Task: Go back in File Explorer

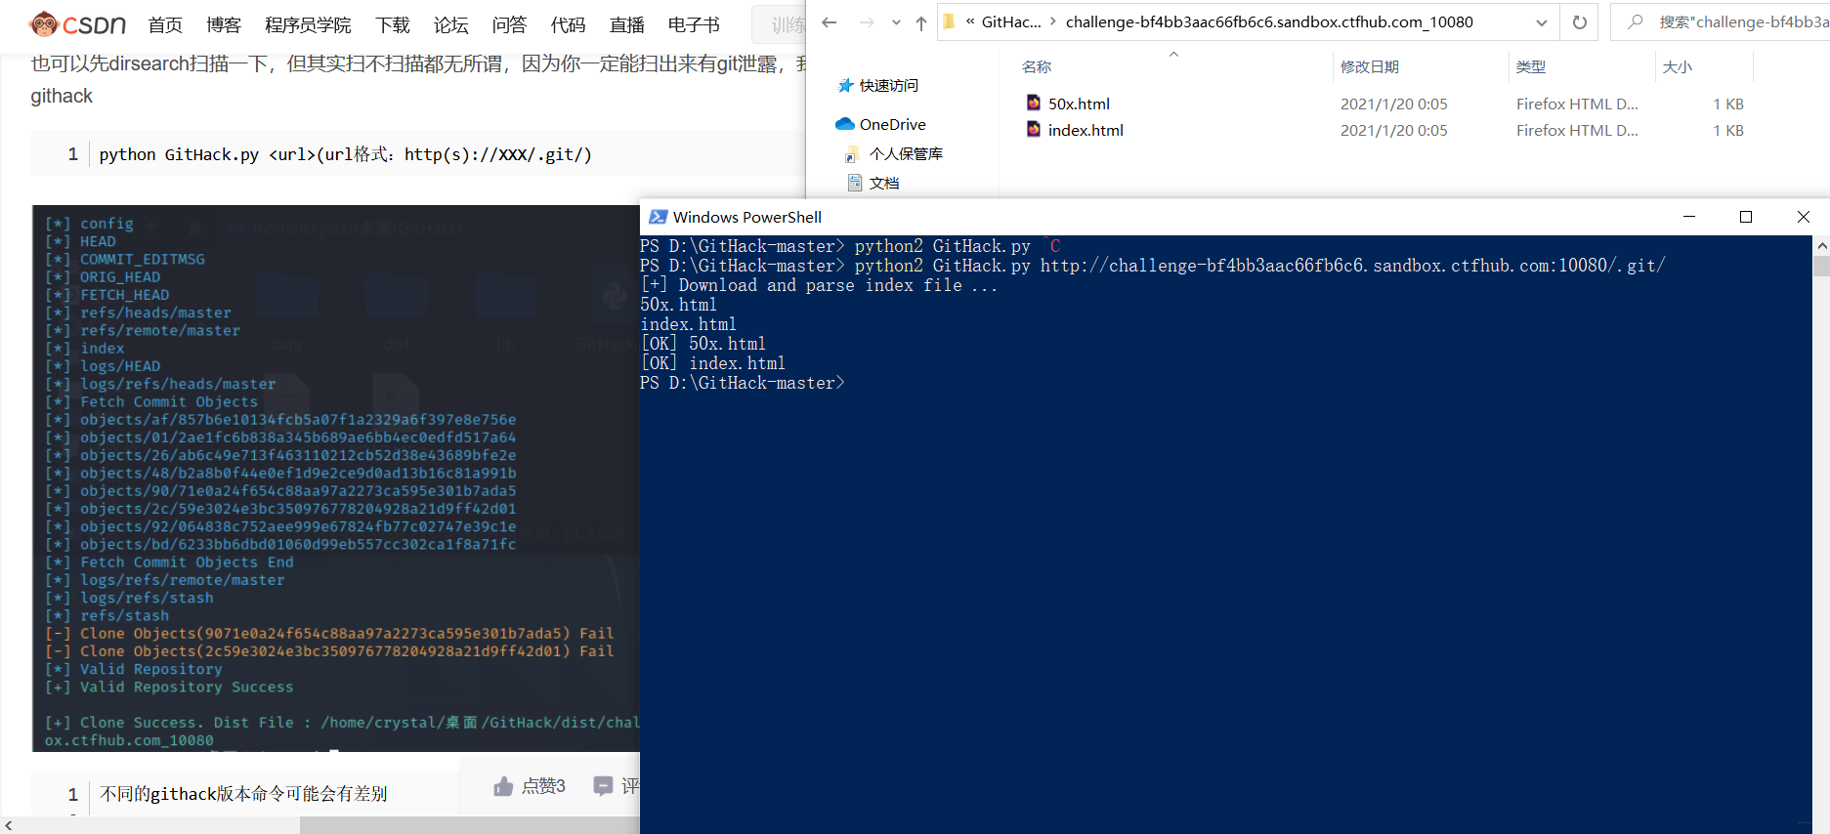Action: click(x=830, y=22)
